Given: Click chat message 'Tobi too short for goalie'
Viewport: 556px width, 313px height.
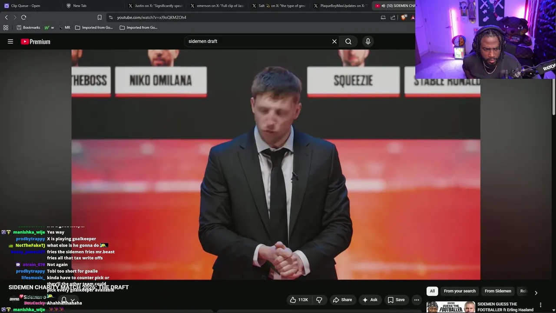Looking at the screenshot, I should (72, 271).
